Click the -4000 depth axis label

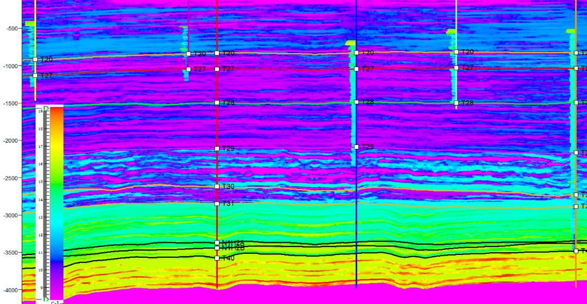(10, 290)
